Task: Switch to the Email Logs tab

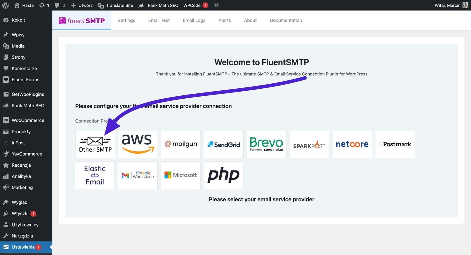Action: [194, 20]
